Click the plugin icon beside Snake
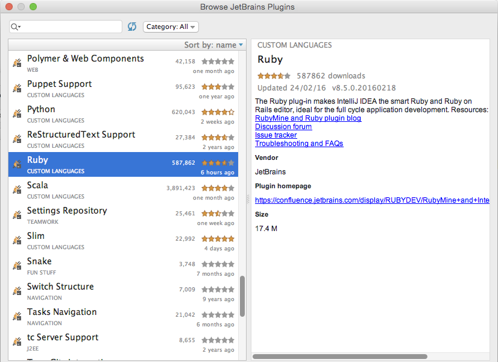The width and height of the screenshot is (498, 362). click(x=17, y=265)
